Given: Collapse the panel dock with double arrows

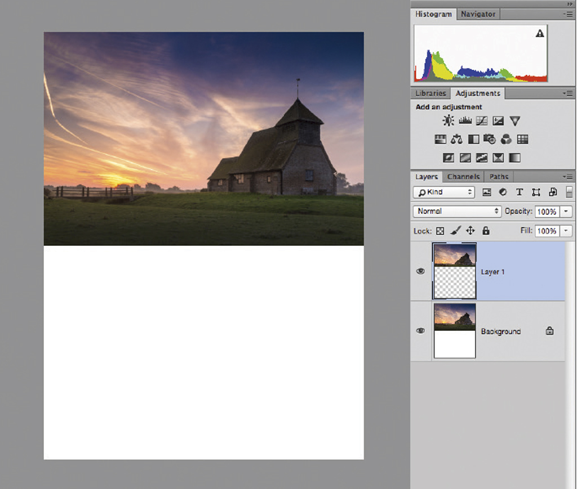Looking at the screenshot, I should (570, 4).
